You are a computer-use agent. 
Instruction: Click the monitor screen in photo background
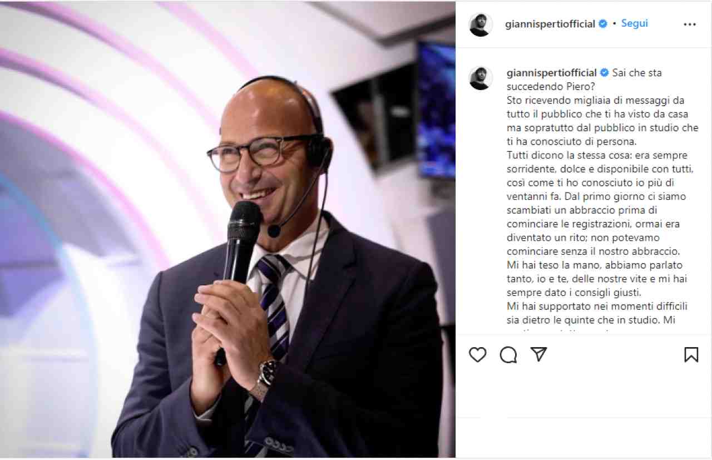(x=436, y=110)
